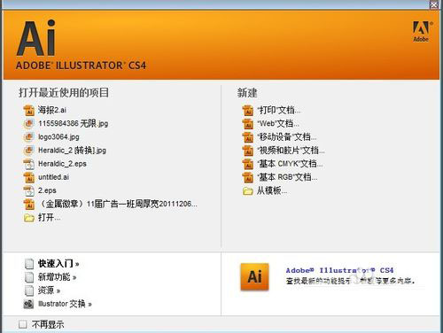This screenshot has height=333, width=443.
Task: Open recent file untitled.ai
Action: [x=53, y=177]
